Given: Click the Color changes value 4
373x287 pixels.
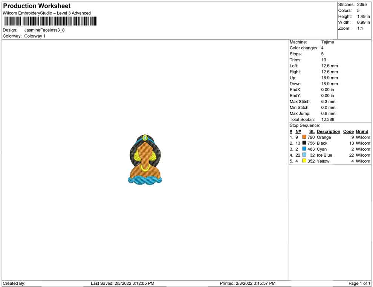Looking at the screenshot, I should [323, 48].
